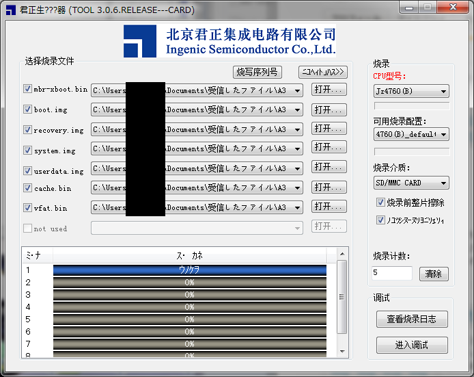Viewport: 474px width, 377px height.
Task: Select the blue progress bar in row 1
Action: (190, 270)
